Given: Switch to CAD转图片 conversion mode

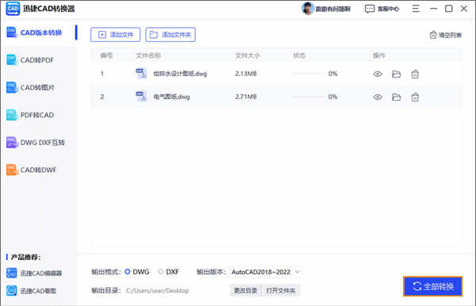Looking at the screenshot, I should coord(30,88).
